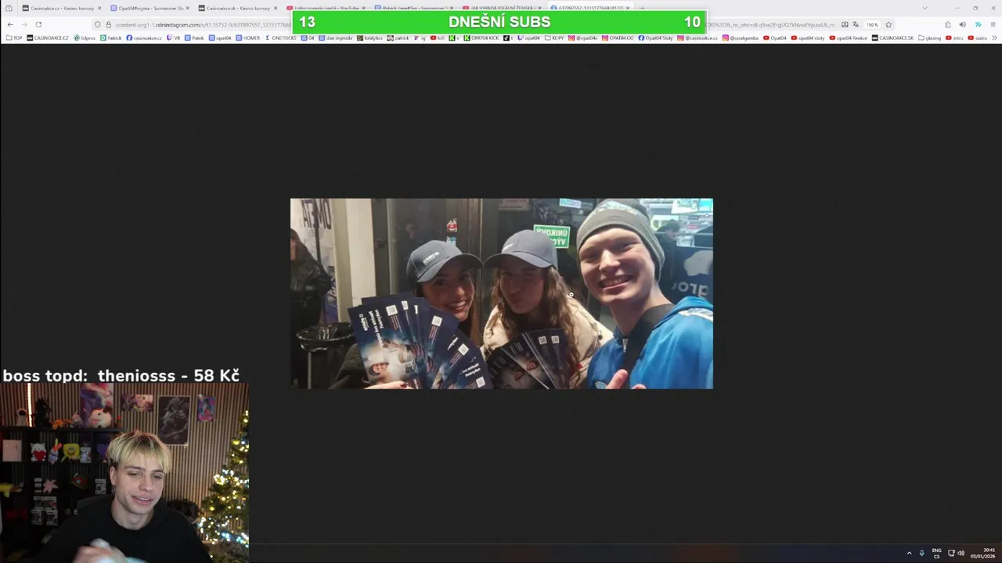Click the address bar URL text
Screen dimensions: 1002x563
click(202, 24)
